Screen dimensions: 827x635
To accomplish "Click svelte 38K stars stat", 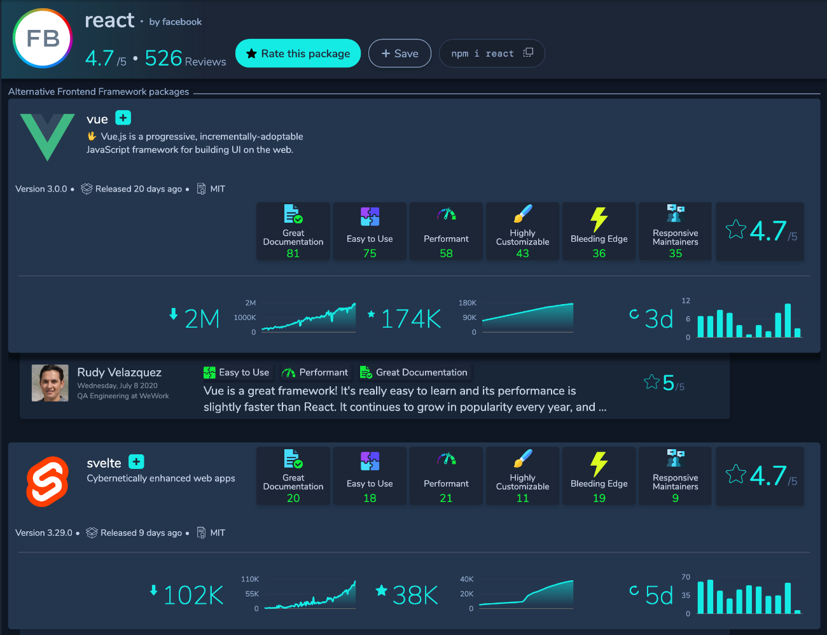I will (407, 595).
